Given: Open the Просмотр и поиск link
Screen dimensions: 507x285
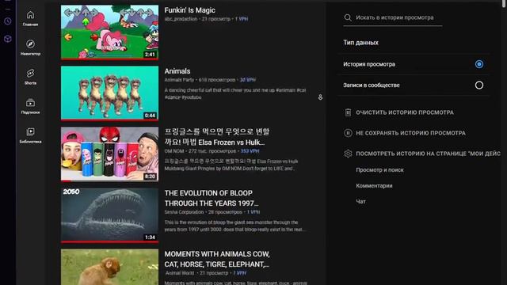Looking at the screenshot, I should click(379, 170).
